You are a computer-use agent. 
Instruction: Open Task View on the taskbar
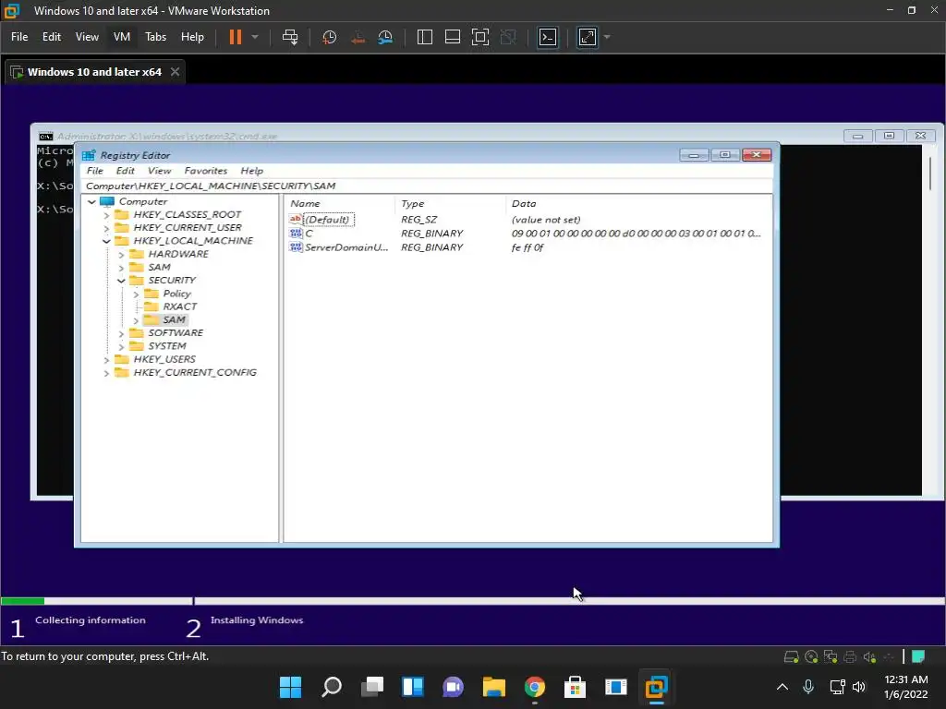click(372, 687)
